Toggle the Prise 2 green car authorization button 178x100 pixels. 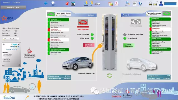coord(167,14)
